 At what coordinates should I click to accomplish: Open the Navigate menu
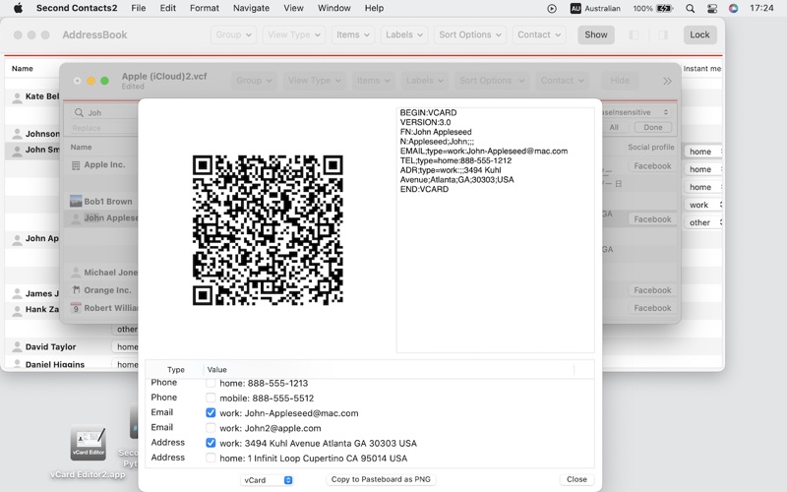251,8
